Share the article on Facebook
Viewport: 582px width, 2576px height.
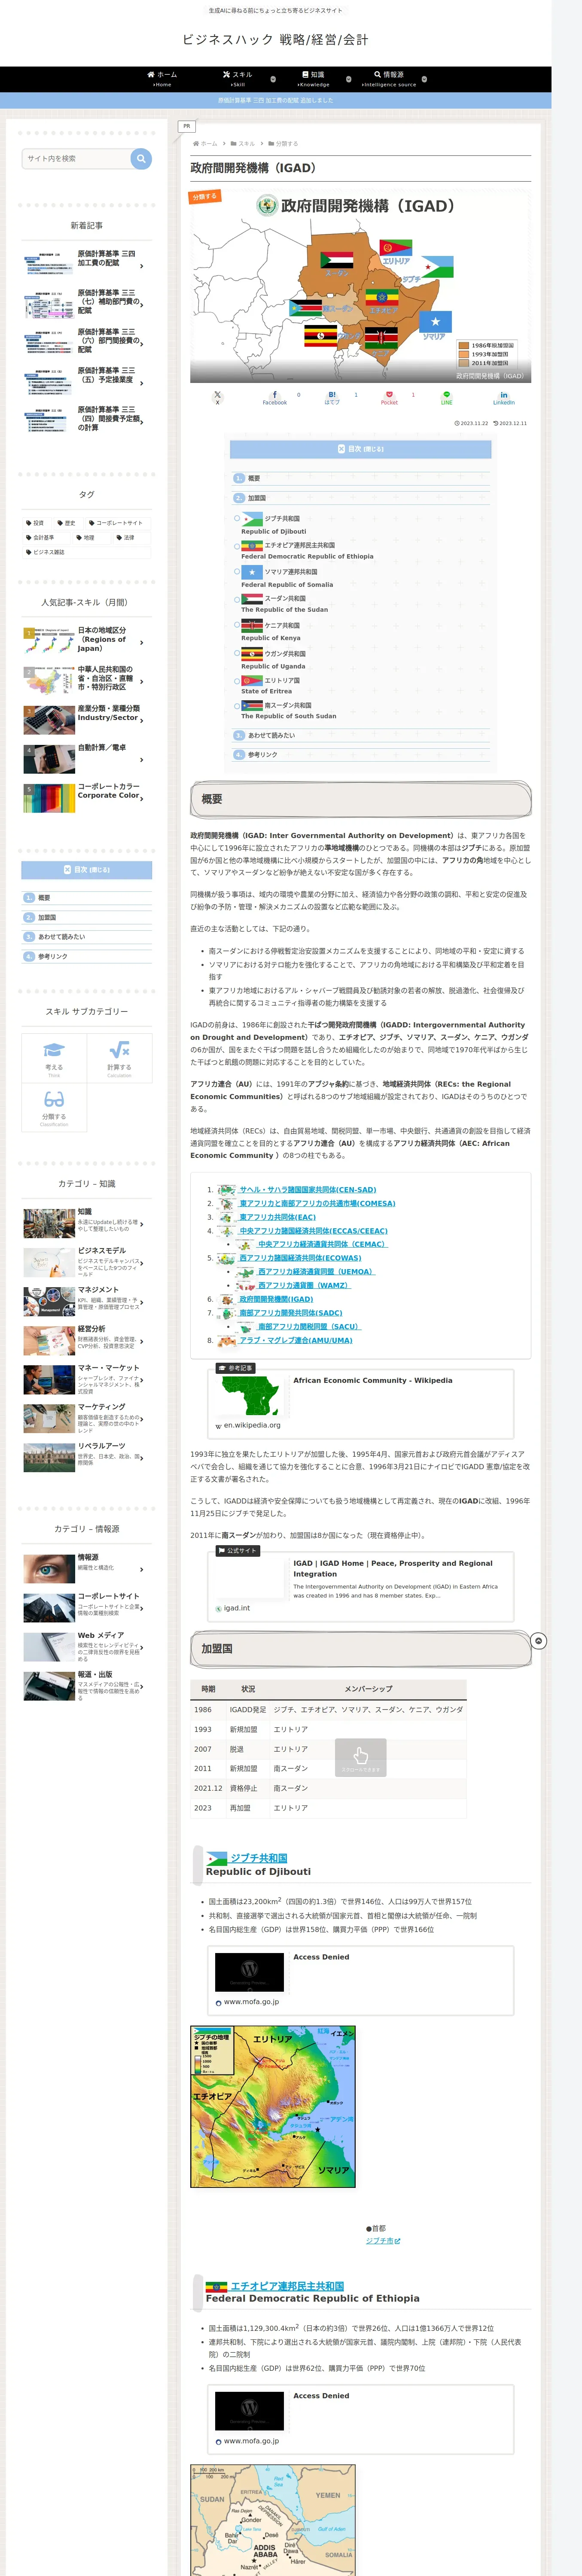(x=274, y=398)
